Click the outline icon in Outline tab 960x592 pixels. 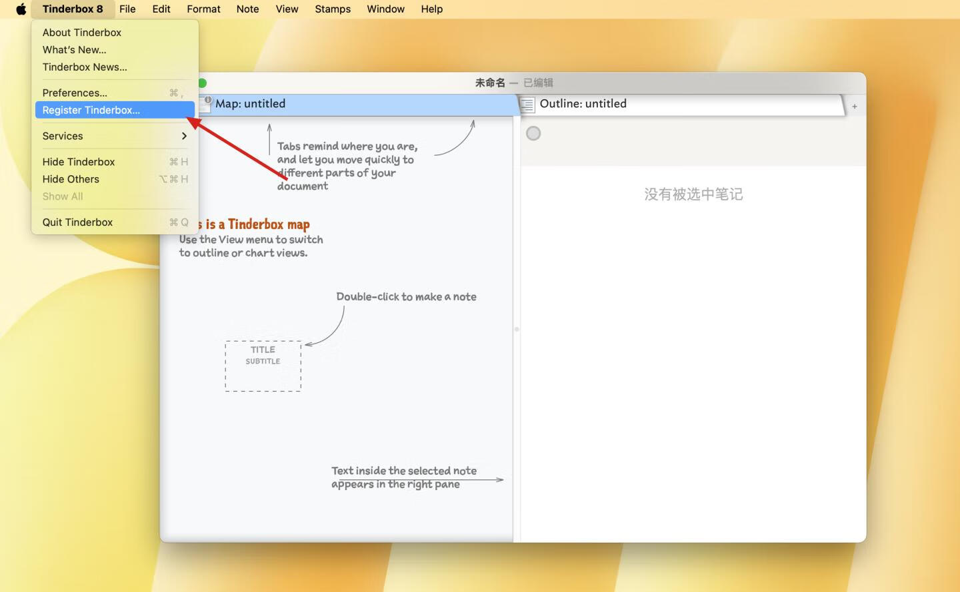pyautogui.click(x=527, y=105)
